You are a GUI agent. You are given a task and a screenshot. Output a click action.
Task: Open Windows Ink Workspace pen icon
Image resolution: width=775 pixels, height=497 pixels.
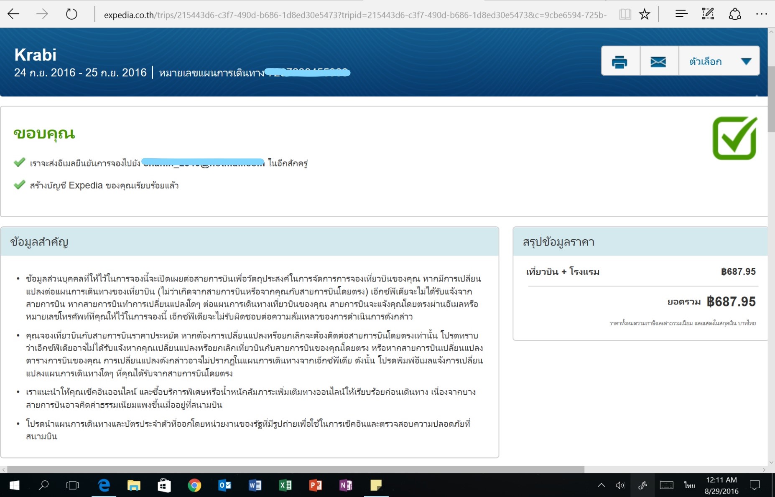pos(642,485)
